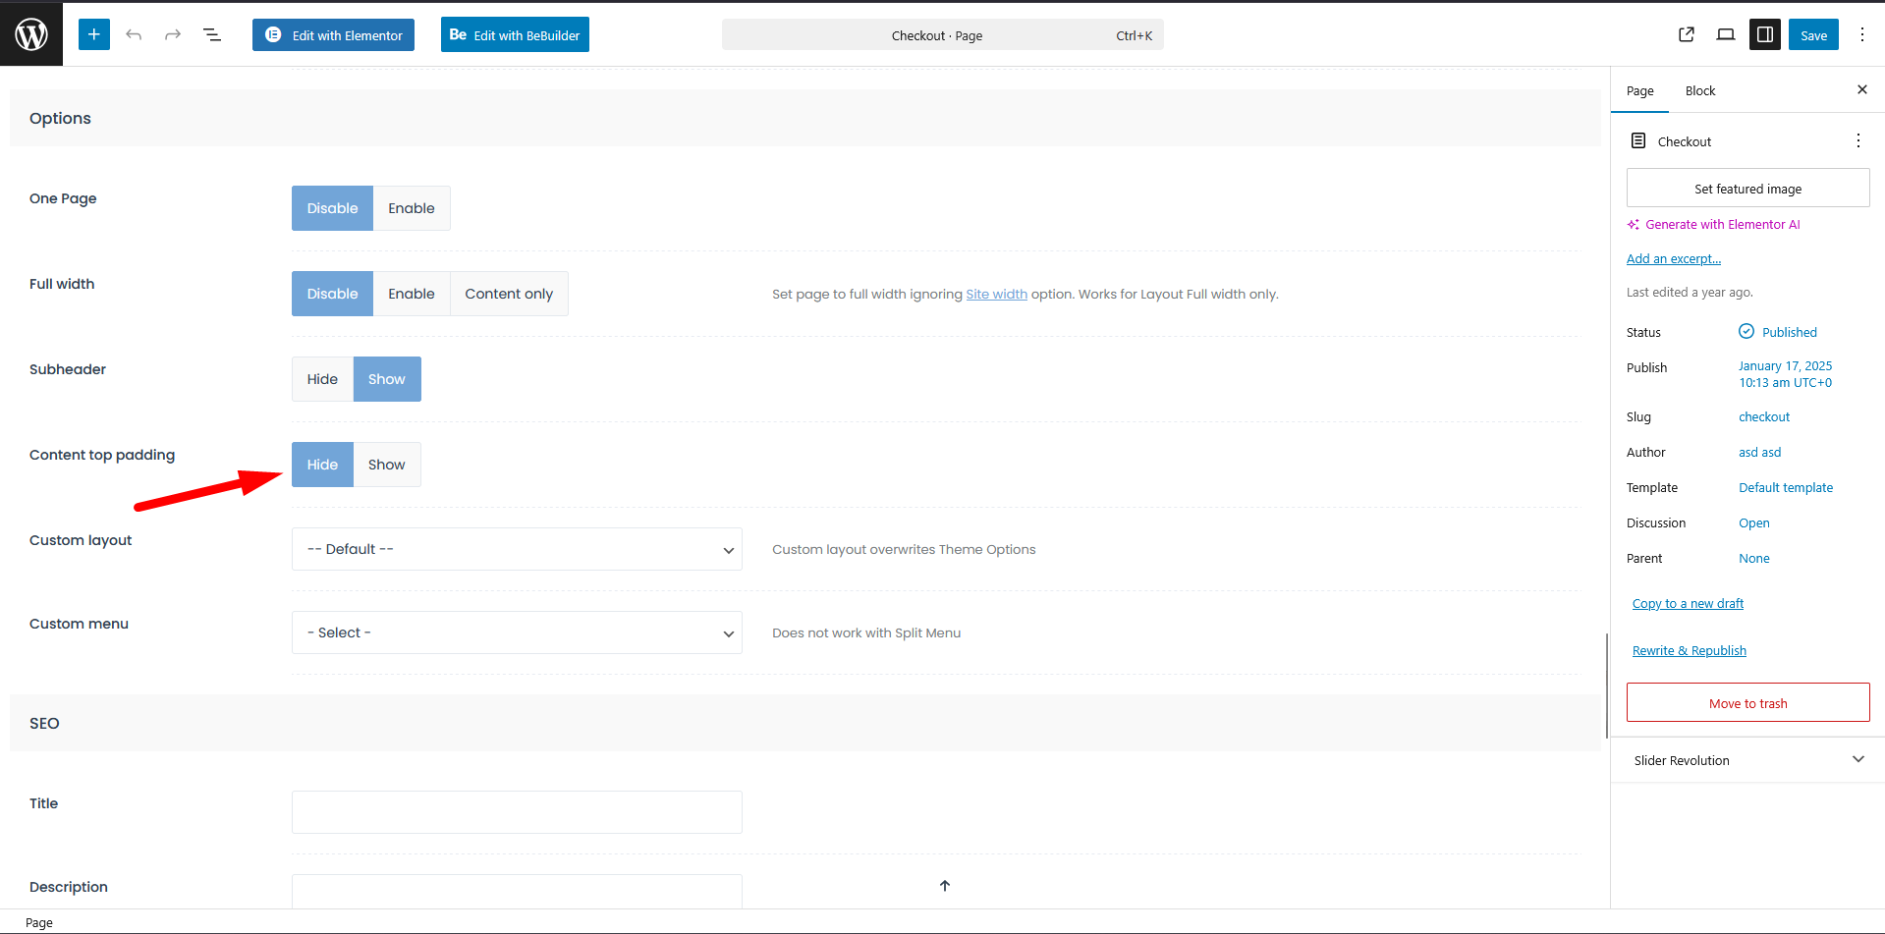Click the WordPress logo icon

click(31, 34)
